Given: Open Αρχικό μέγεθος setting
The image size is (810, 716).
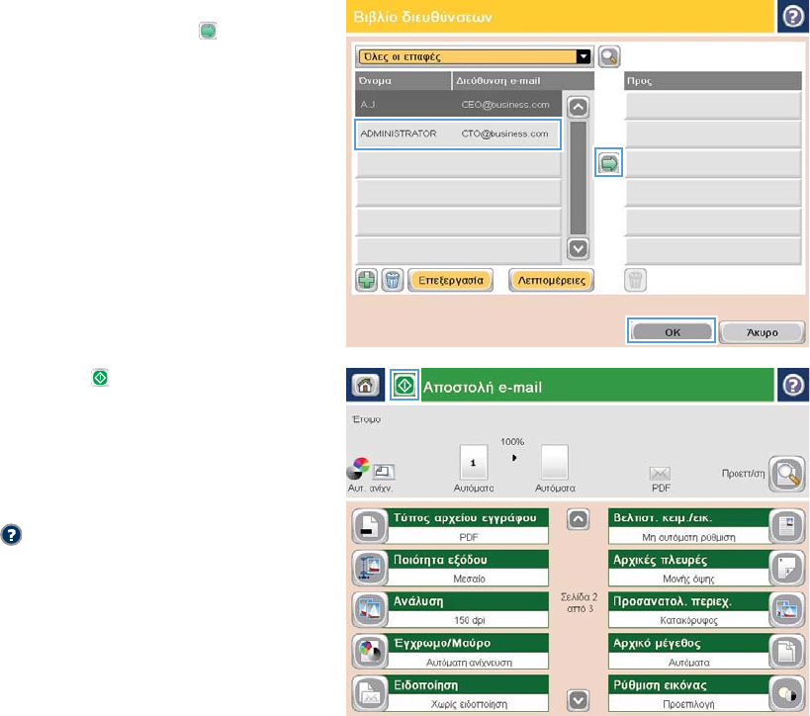Looking at the screenshot, I should point(706,652).
